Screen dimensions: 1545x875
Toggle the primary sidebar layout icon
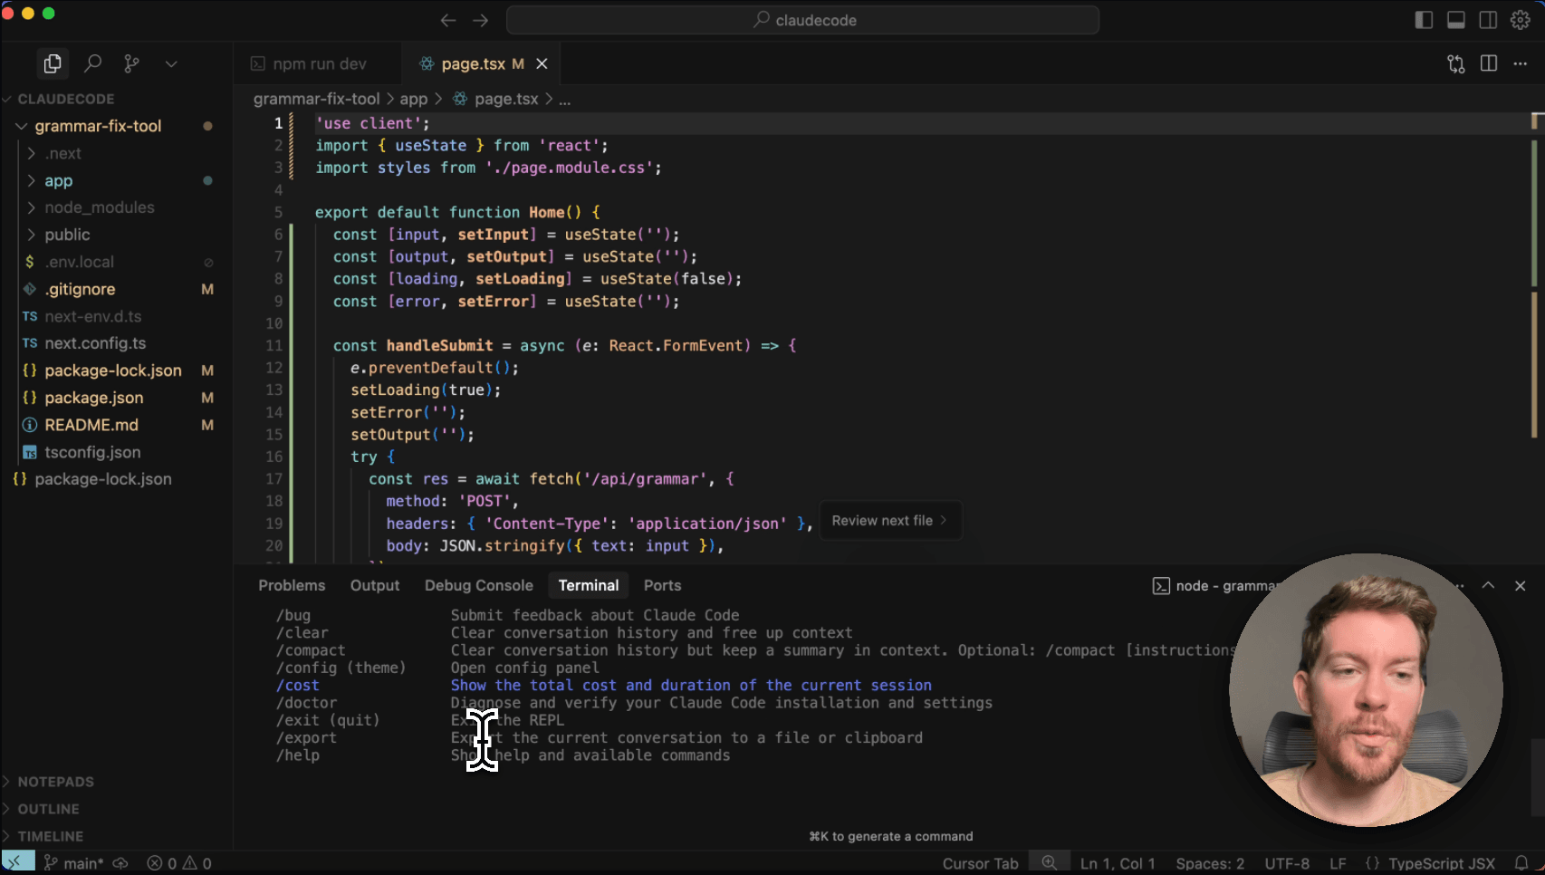(x=1424, y=20)
